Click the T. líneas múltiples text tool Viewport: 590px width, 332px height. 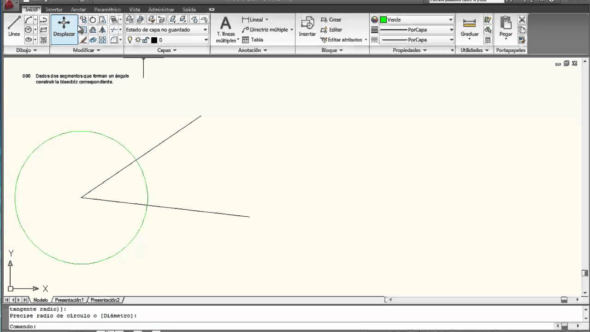[x=225, y=30]
